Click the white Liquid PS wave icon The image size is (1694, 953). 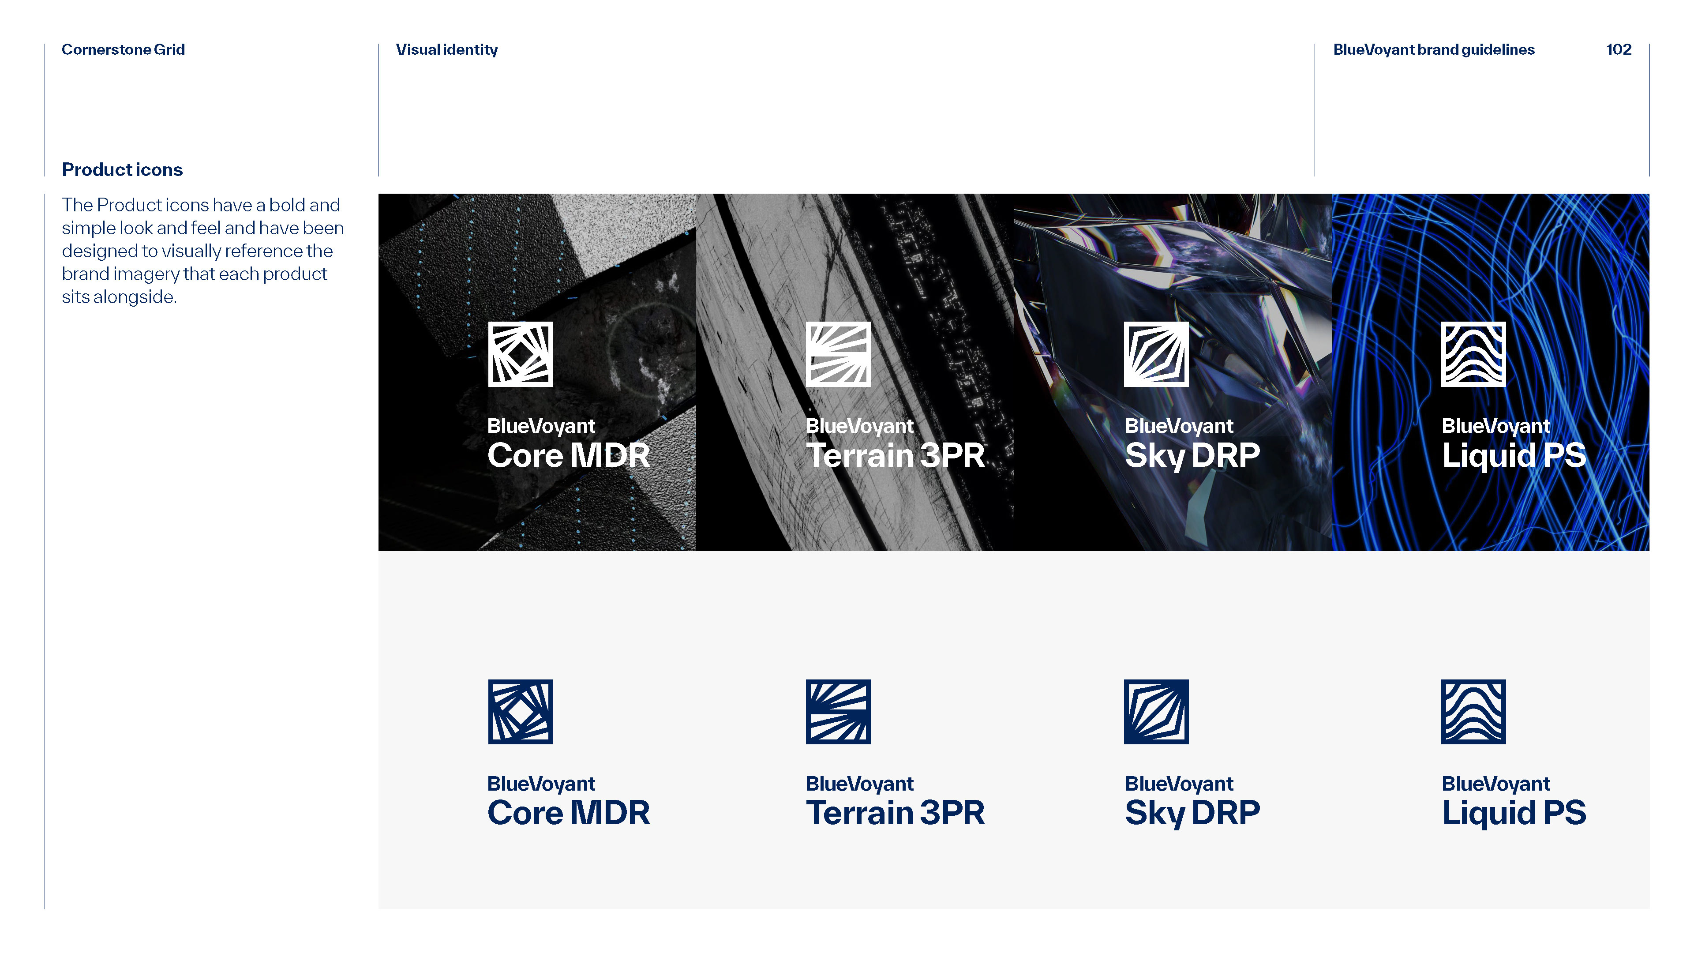point(1473,354)
